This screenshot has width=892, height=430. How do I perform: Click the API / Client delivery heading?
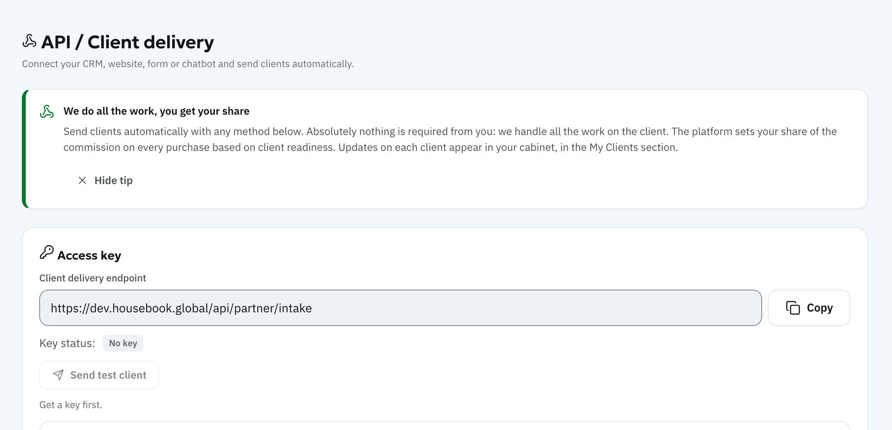click(x=127, y=42)
